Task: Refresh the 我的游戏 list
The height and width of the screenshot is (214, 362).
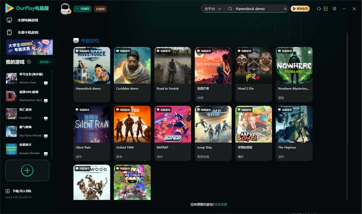Action: click(x=29, y=62)
